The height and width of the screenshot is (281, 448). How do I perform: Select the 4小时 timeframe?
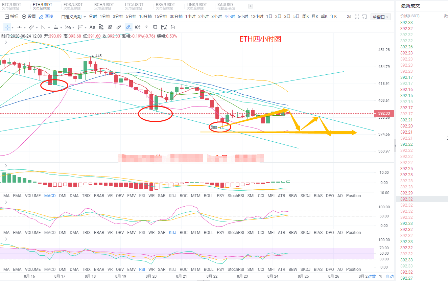tap(230, 17)
